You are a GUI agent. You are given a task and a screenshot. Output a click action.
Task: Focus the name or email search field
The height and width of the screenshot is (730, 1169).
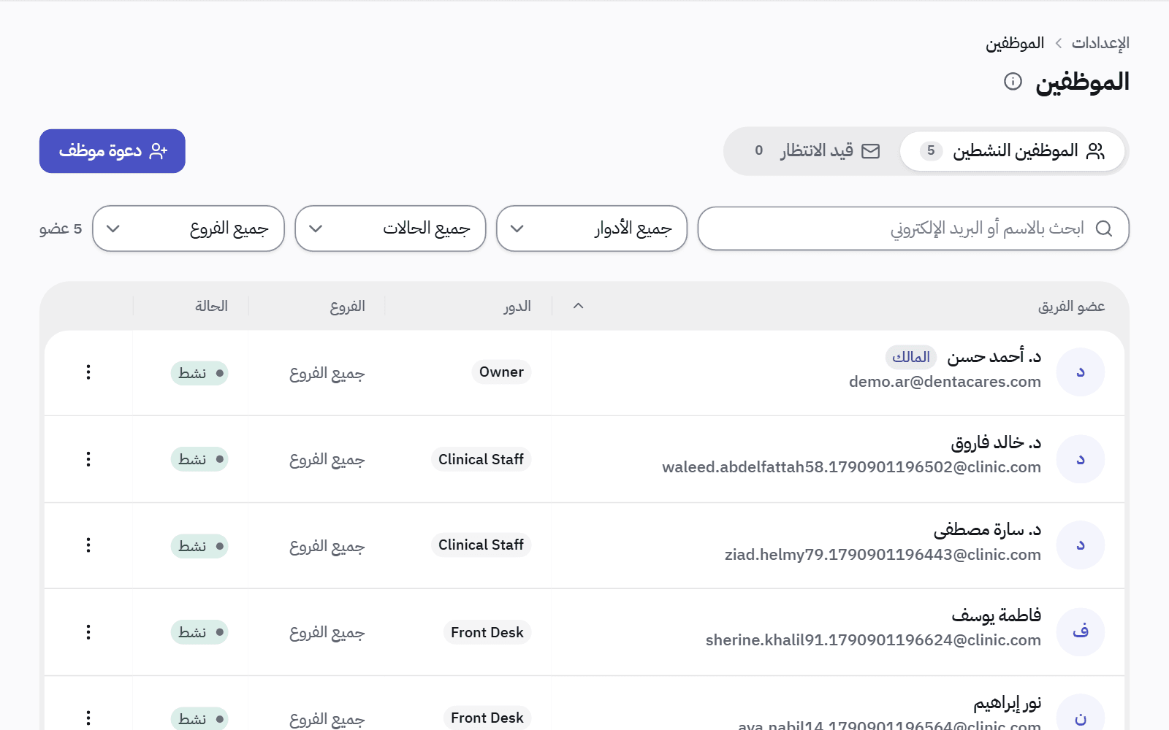coord(913,228)
